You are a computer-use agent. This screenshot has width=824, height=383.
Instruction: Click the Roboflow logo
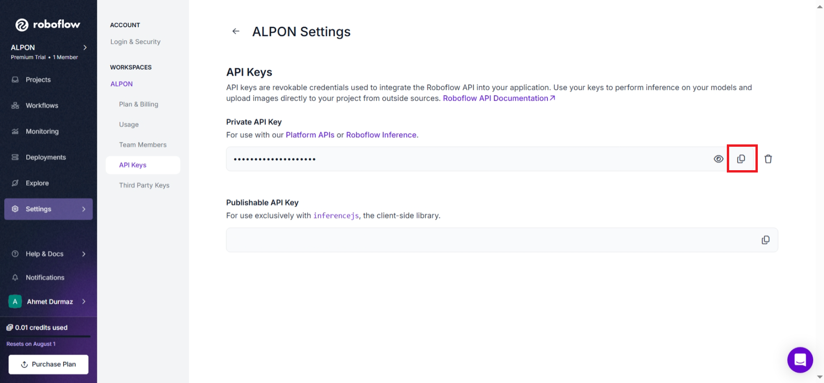(x=47, y=24)
